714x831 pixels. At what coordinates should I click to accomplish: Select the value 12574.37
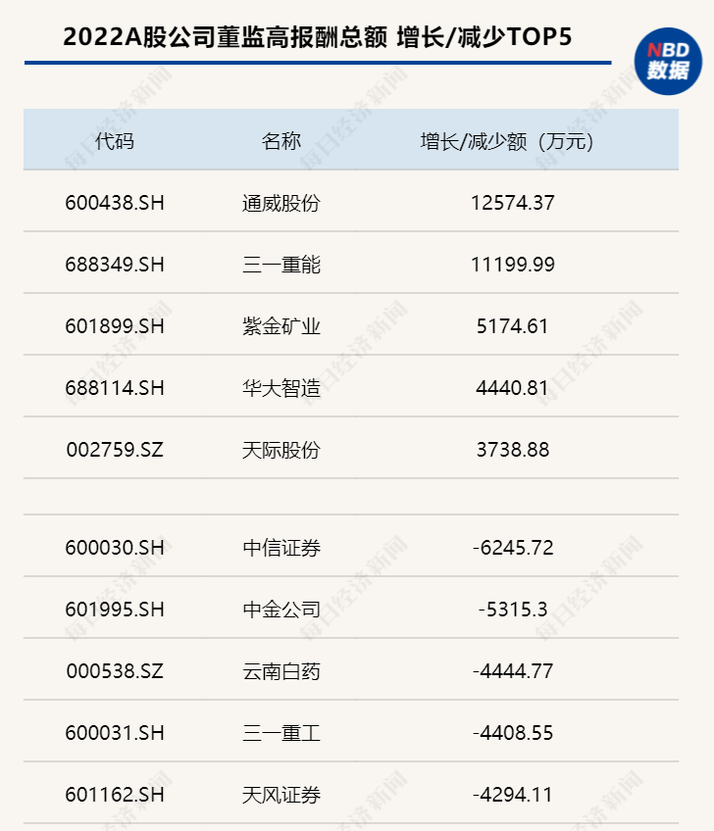tap(512, 203)
